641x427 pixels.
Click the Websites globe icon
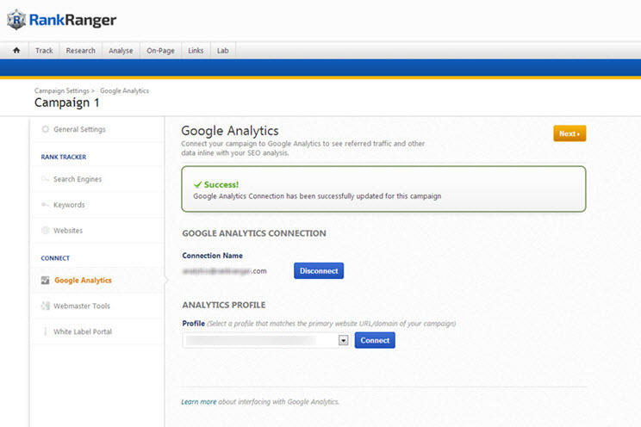pos(46,231)
